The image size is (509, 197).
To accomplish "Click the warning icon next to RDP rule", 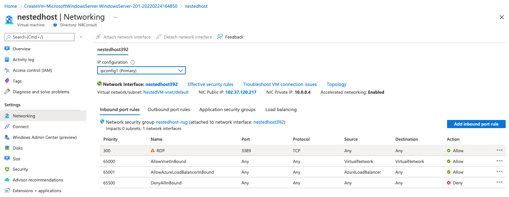I will [x=152, y=151].
